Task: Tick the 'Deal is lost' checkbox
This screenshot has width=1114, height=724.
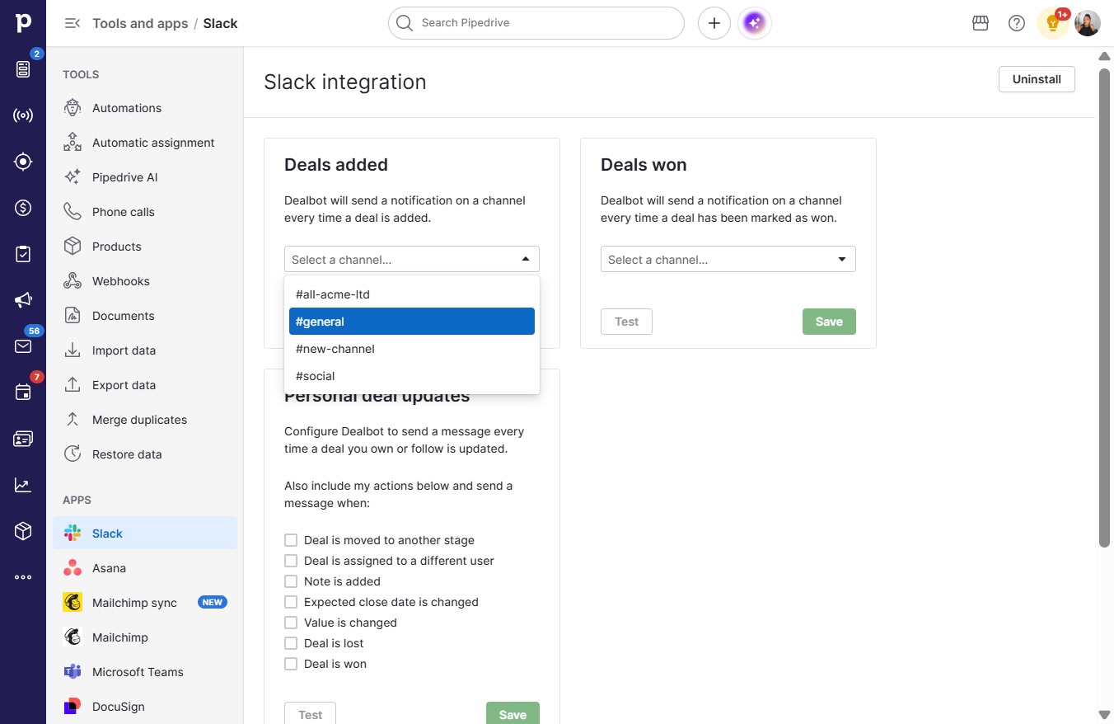Action: pos(291,643)
